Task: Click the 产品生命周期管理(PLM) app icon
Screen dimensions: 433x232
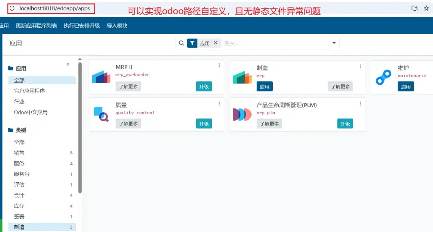Action: tap(242, 114)
